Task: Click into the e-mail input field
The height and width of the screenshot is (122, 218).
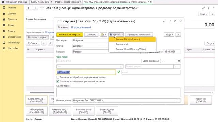Action: [151, 72]
